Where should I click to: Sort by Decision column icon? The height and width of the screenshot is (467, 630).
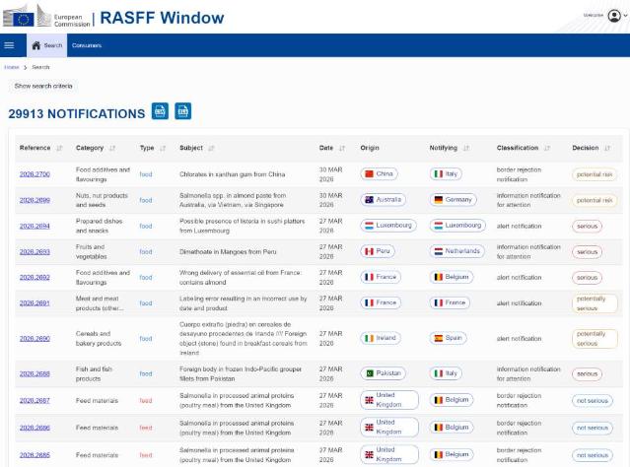[x=606, y=149]
